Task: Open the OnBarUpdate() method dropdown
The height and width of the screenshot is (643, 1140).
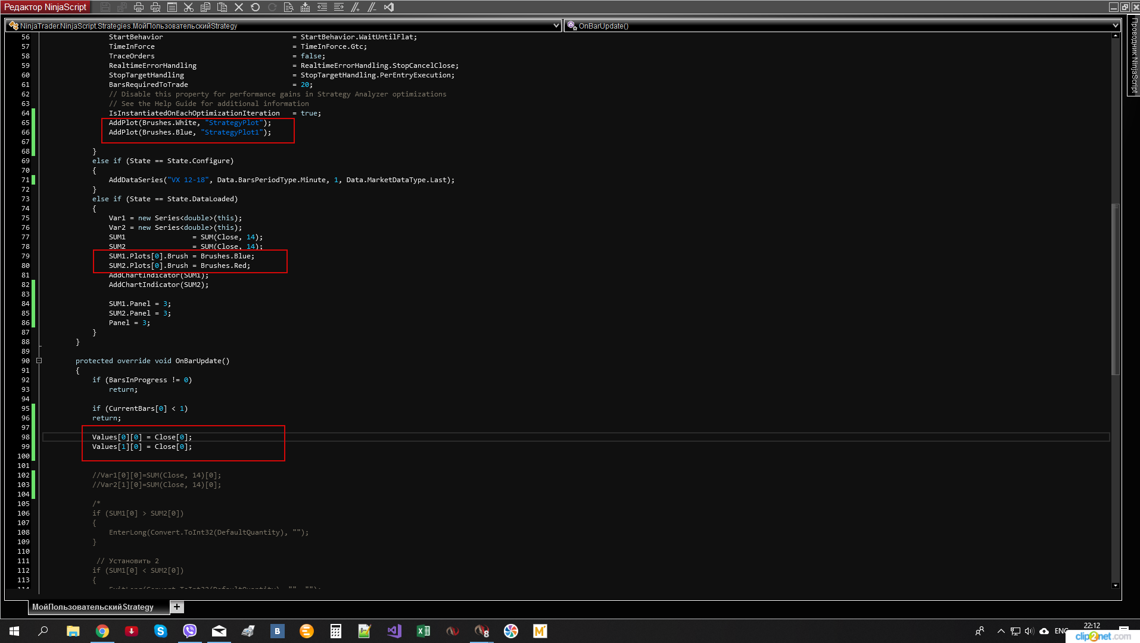Action: pos(842,26)
